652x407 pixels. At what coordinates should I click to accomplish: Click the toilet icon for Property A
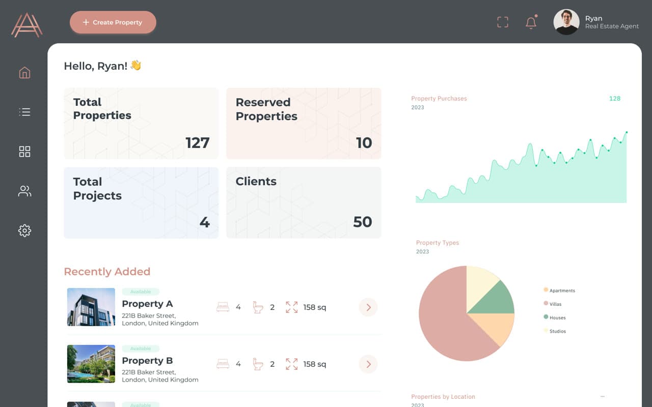point(258,307)
